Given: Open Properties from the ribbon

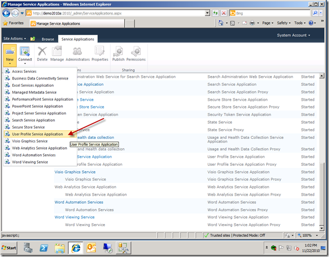Looking at the screenshot, I should click(x=100, y=54).
